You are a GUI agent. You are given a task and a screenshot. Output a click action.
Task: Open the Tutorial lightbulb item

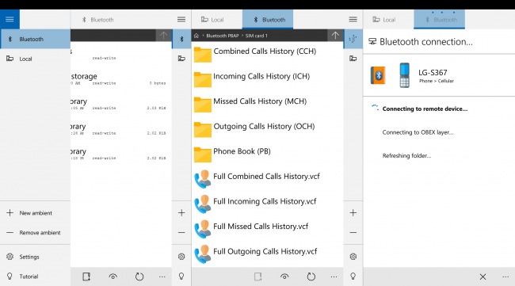coord(35,276)
